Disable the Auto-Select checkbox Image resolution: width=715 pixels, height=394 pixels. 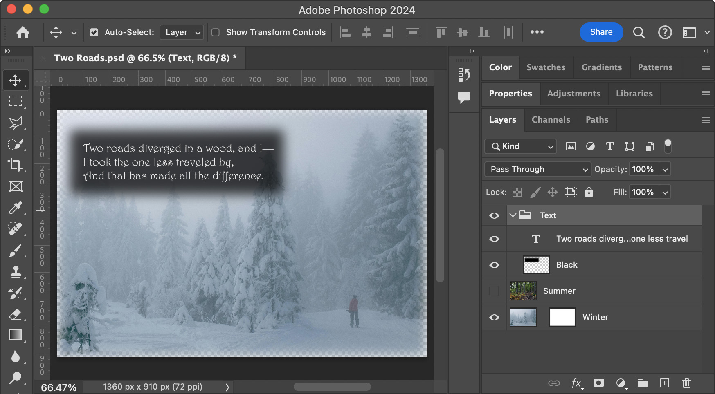(x=94, y=32)
